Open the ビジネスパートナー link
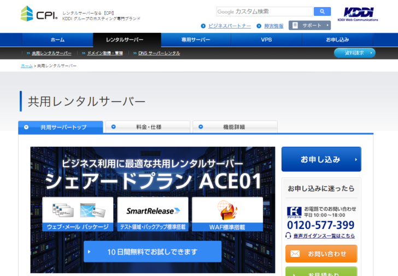This screenshot has width=398, height=276. tap(230, 26)
